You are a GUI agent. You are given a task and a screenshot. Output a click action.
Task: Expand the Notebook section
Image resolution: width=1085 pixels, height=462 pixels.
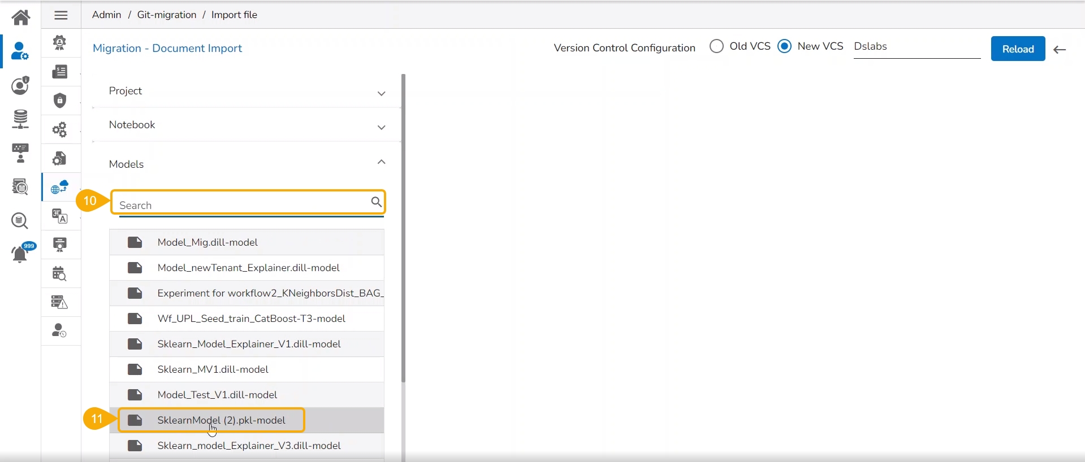point(381,127)
